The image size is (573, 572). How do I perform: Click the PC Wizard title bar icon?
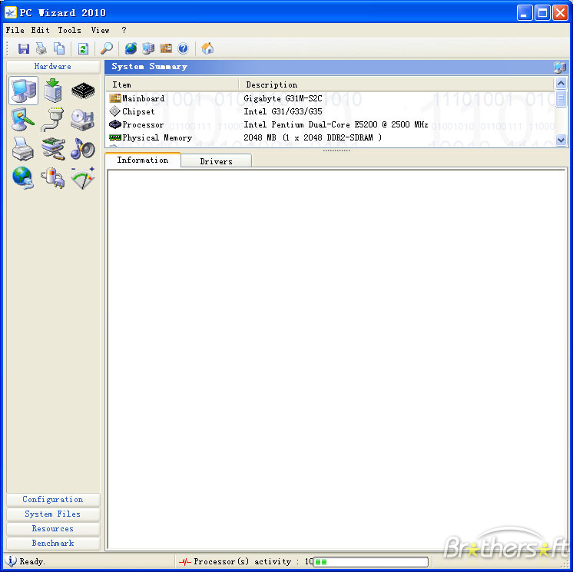tap(11, 12)
